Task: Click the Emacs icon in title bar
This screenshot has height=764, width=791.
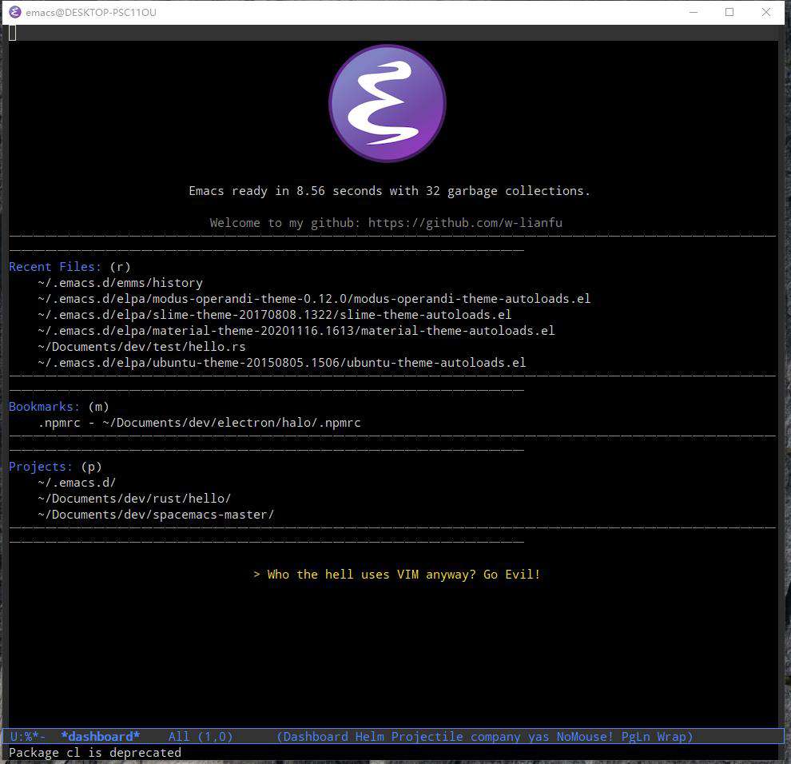Action: point(15,12)
